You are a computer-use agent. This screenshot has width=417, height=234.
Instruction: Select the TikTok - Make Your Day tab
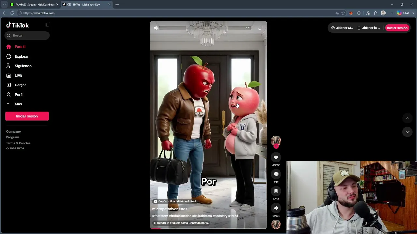point(86,5)
